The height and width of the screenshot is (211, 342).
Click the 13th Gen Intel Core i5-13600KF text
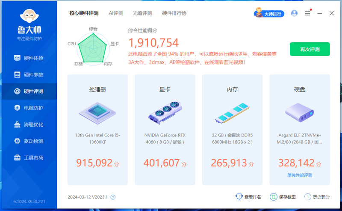pos(97,139)
